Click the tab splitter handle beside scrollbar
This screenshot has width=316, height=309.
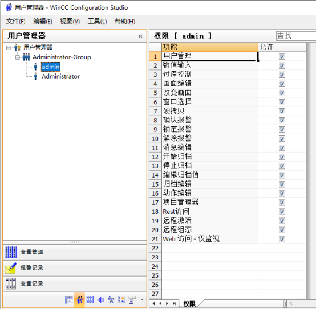(285, 303)
